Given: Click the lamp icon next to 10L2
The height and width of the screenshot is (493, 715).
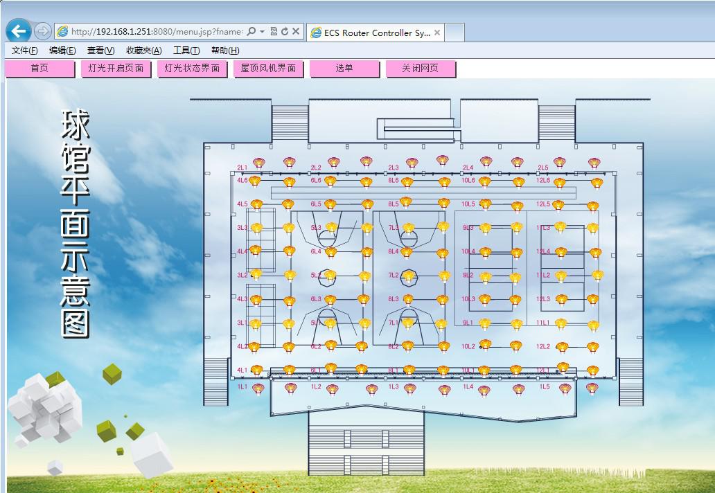Looking at the screenshot, I should (x=485, y=346).
